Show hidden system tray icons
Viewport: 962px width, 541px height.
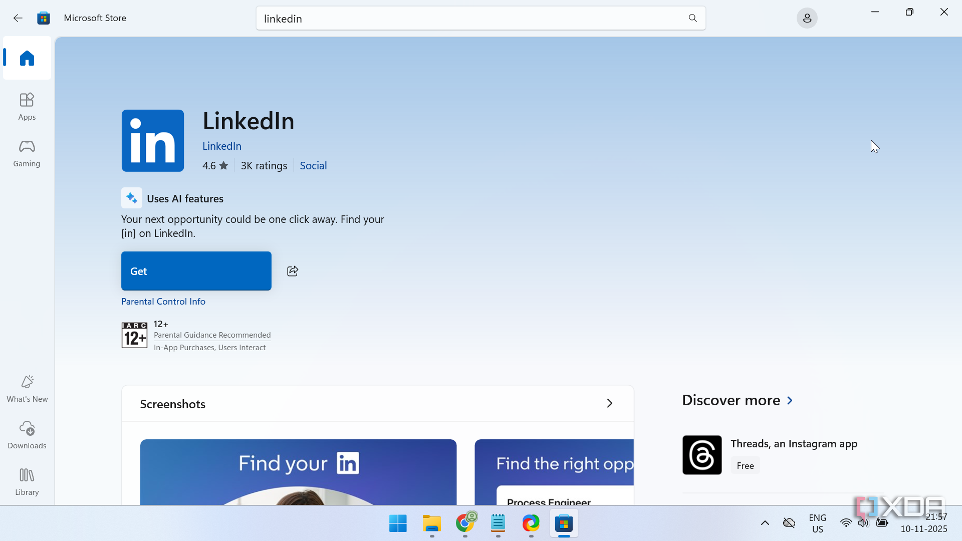pyautogui.click(x=765, y=523)
